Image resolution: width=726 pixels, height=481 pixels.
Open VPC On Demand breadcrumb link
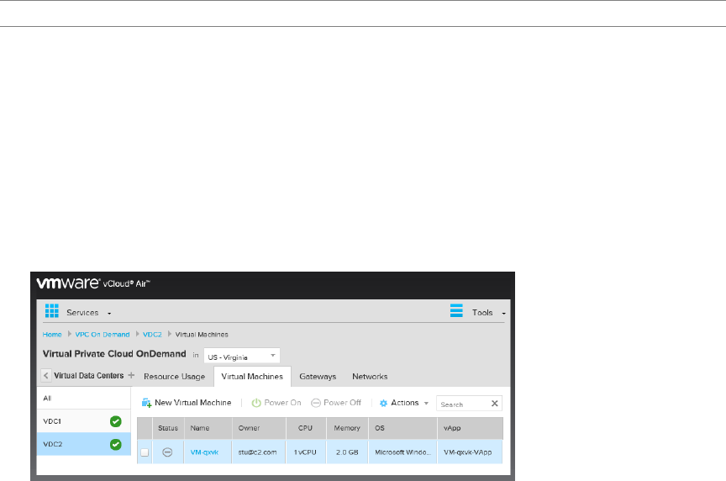pyautogui.click(x=103, y=334)
